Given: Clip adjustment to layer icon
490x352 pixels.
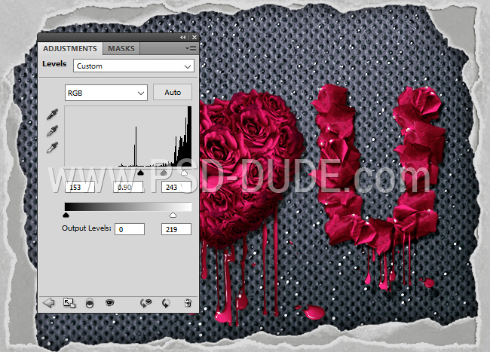Looking at the screenshot, I should [90, 303].
